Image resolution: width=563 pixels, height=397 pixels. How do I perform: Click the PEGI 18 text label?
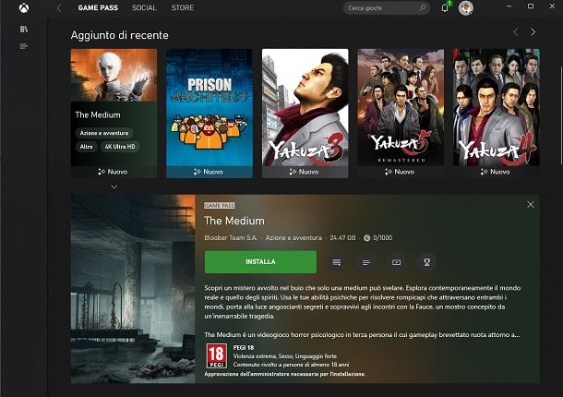[244, 347]
